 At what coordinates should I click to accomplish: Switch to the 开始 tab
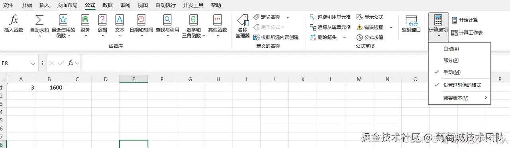pyautogui.click(x=27, y=5)
